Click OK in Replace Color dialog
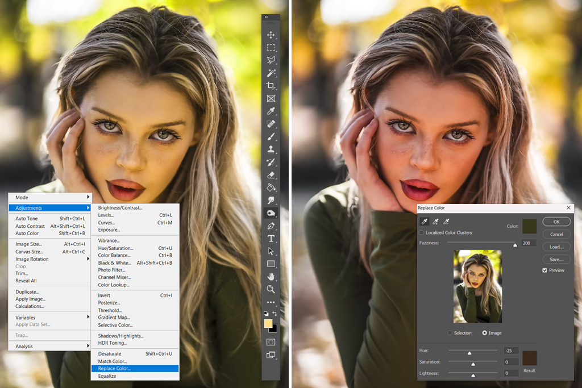Screen dimensions: 582x388 (556, 222)
